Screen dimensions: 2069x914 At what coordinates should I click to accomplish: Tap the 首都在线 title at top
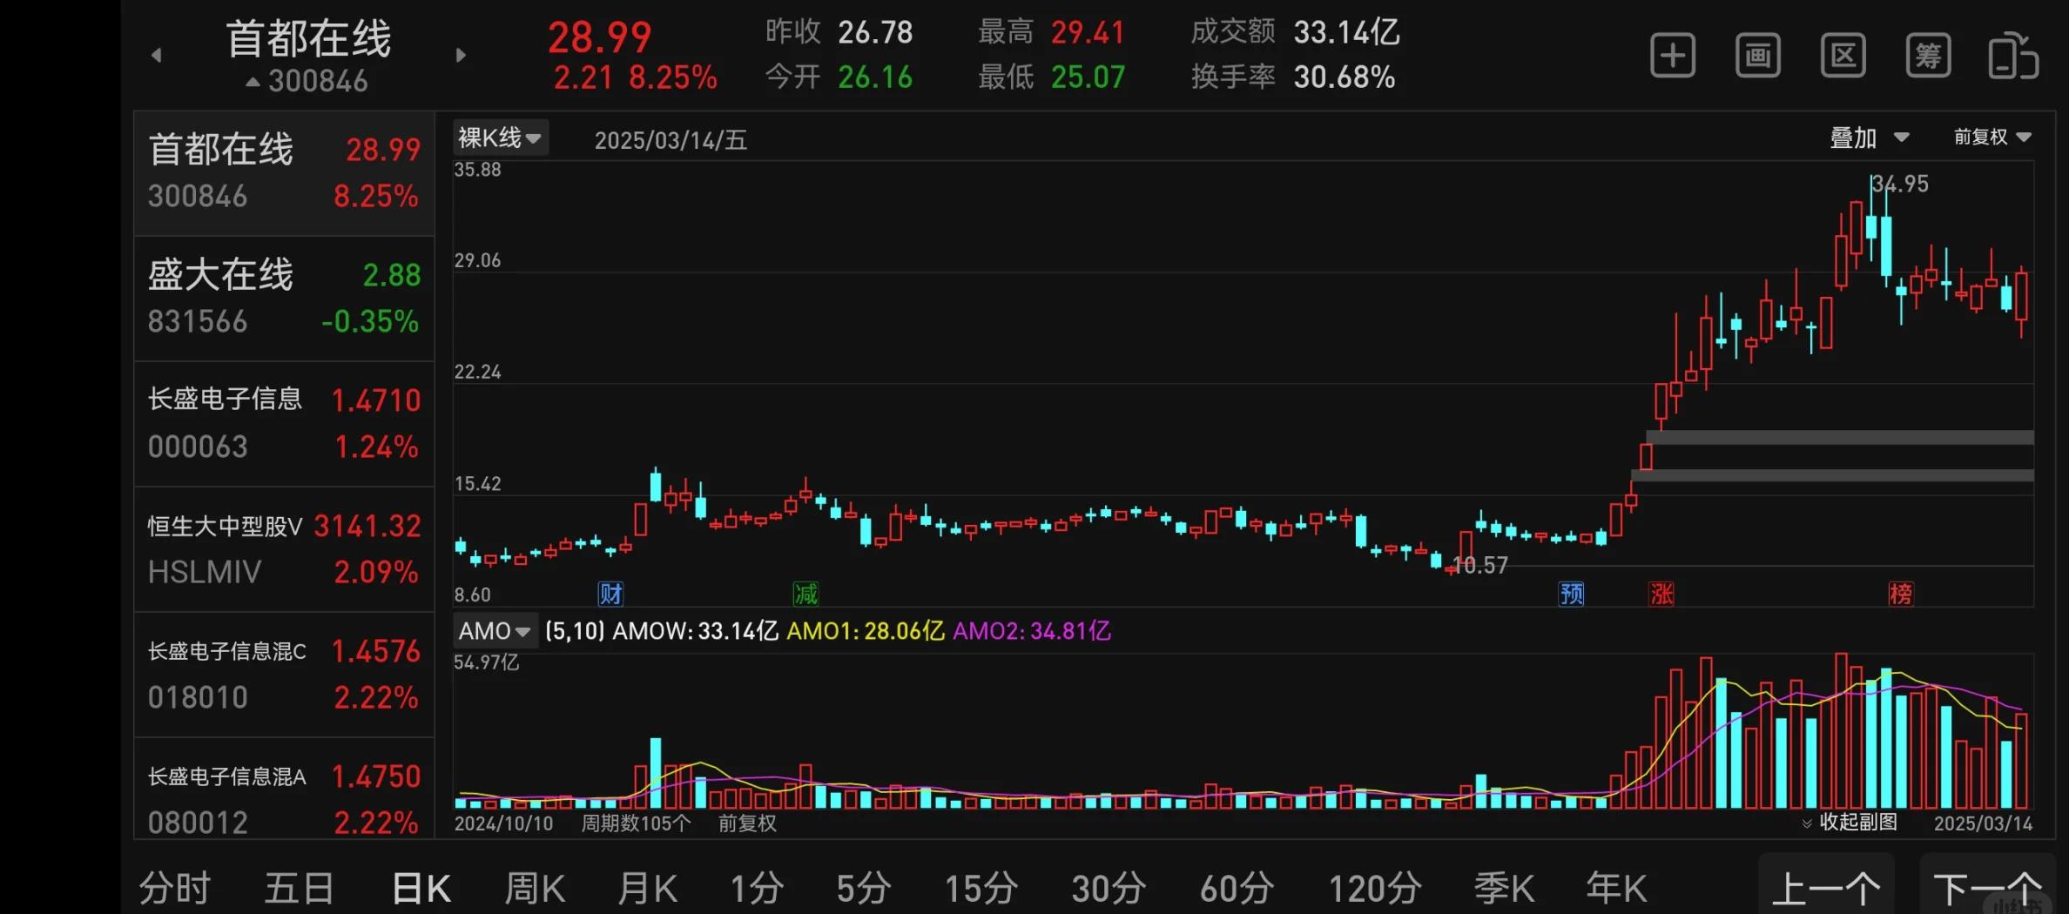click(x=308, y=39)
